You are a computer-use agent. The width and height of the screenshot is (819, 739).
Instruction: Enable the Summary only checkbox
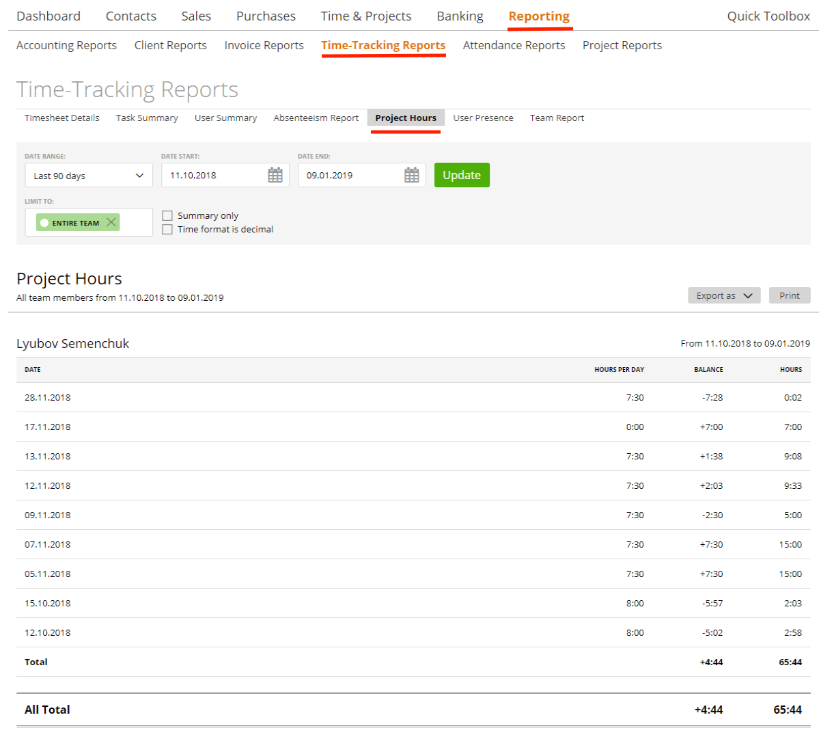[167, 215]
